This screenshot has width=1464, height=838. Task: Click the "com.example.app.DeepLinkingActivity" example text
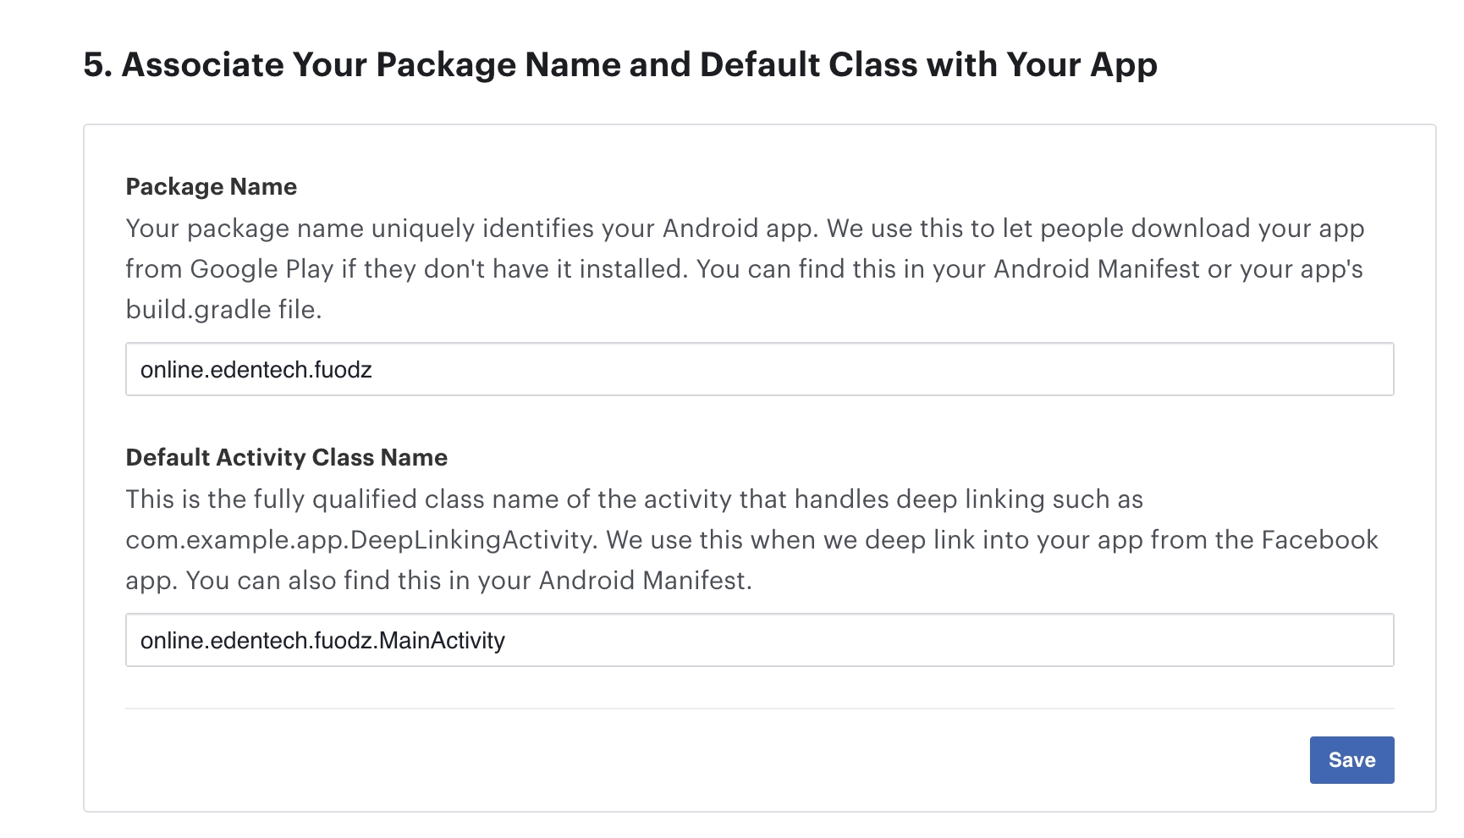[359, 540]
